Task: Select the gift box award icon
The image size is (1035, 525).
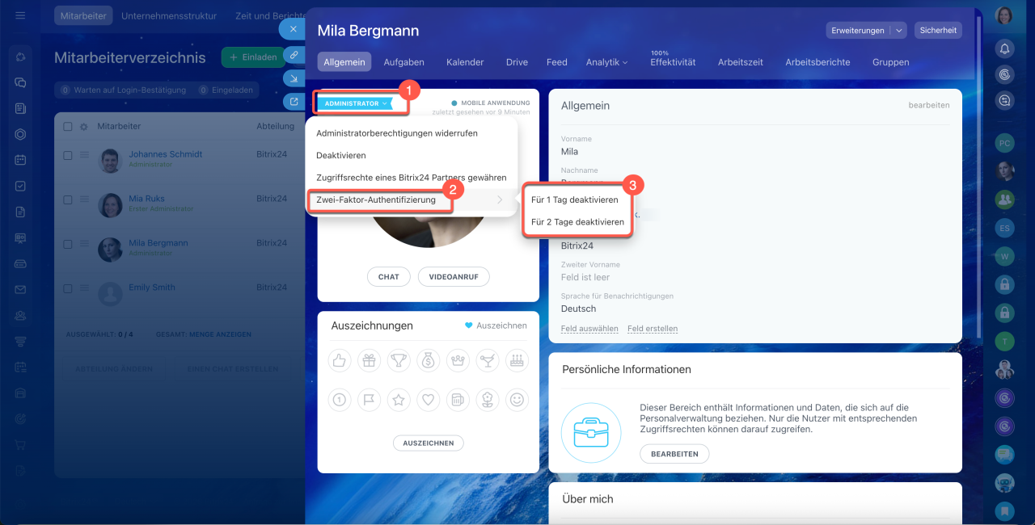Action: tap(369, 361)
